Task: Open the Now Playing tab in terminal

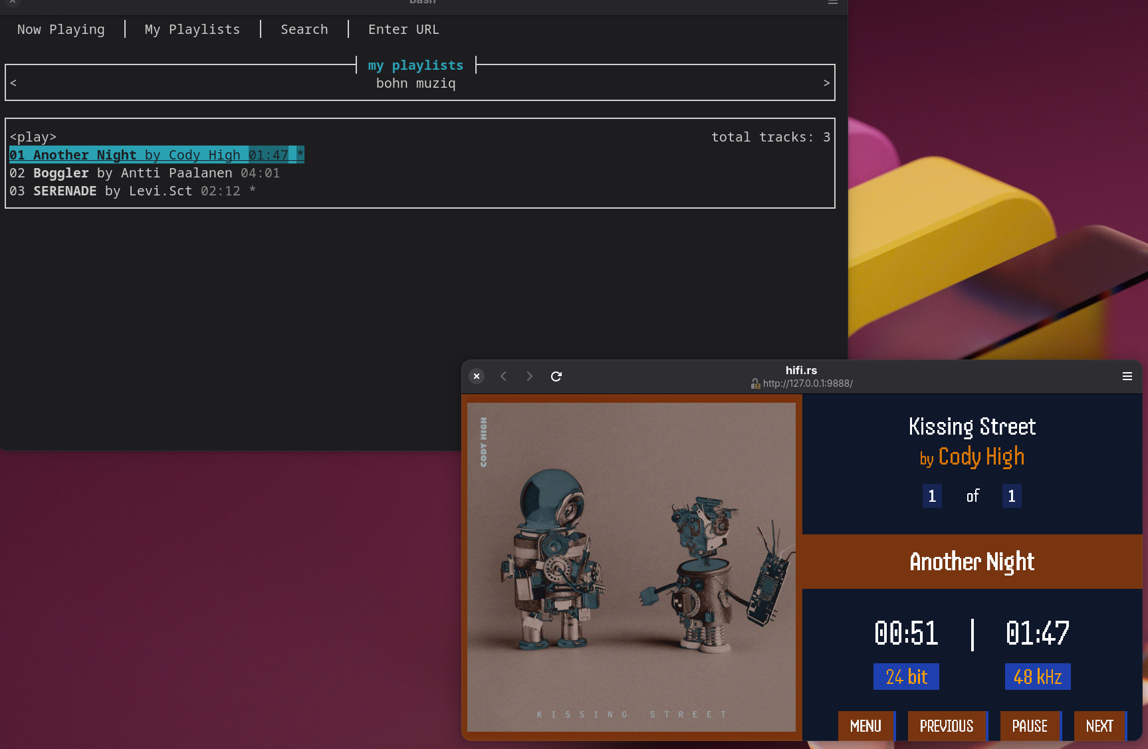Action: click(60, 29)
